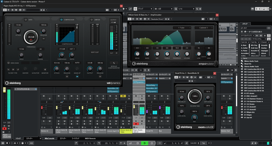The height and width of the screenshot is (146, 272).
Task: Toggle the Gate module power button
Action: tap(26, 20)
